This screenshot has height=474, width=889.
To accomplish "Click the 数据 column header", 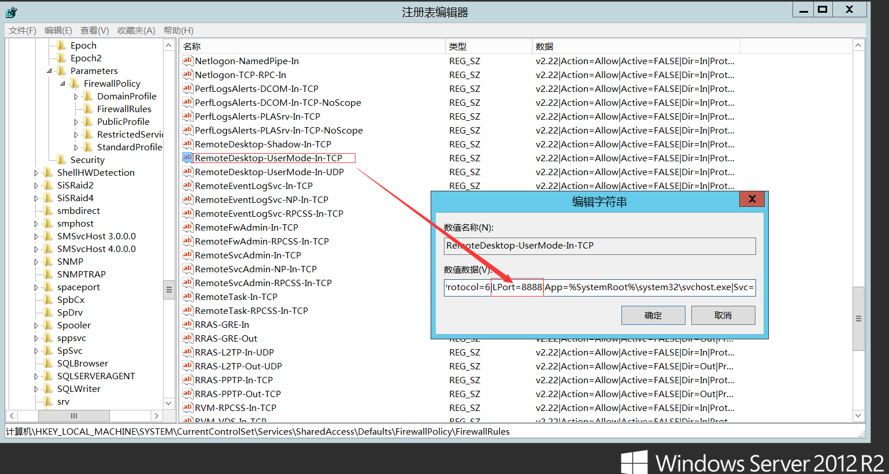I will [636, 46].
